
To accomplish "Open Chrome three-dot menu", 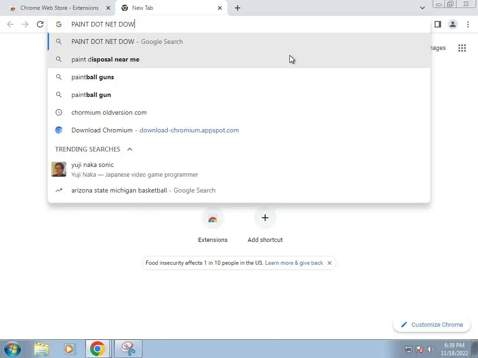I will [468, 24].
